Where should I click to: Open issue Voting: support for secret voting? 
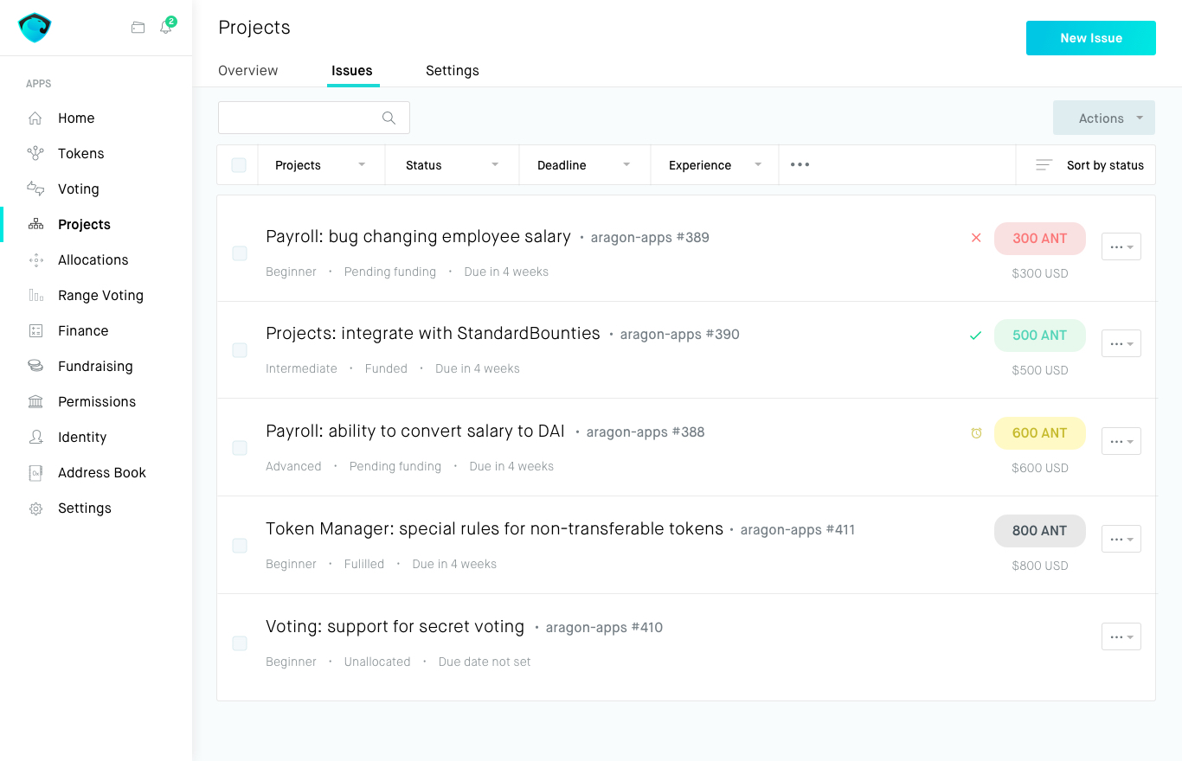[x=395, y=627]
